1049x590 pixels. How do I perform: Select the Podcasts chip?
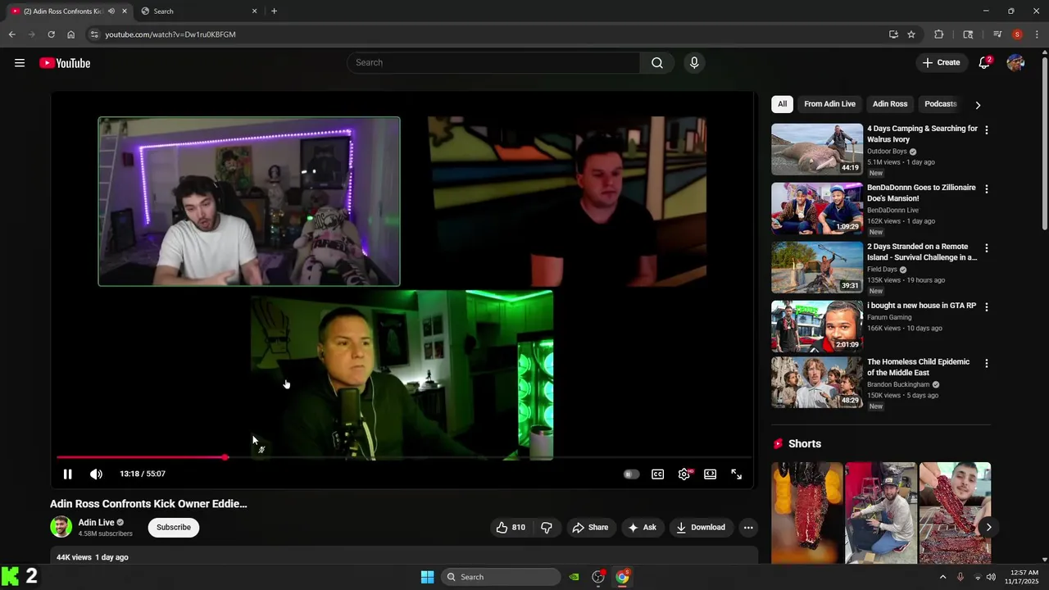(941, 104)
